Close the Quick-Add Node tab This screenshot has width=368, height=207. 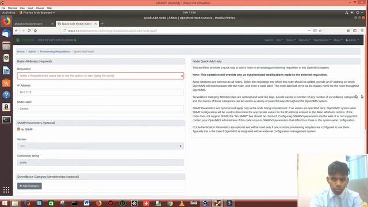tap(95, 24)
